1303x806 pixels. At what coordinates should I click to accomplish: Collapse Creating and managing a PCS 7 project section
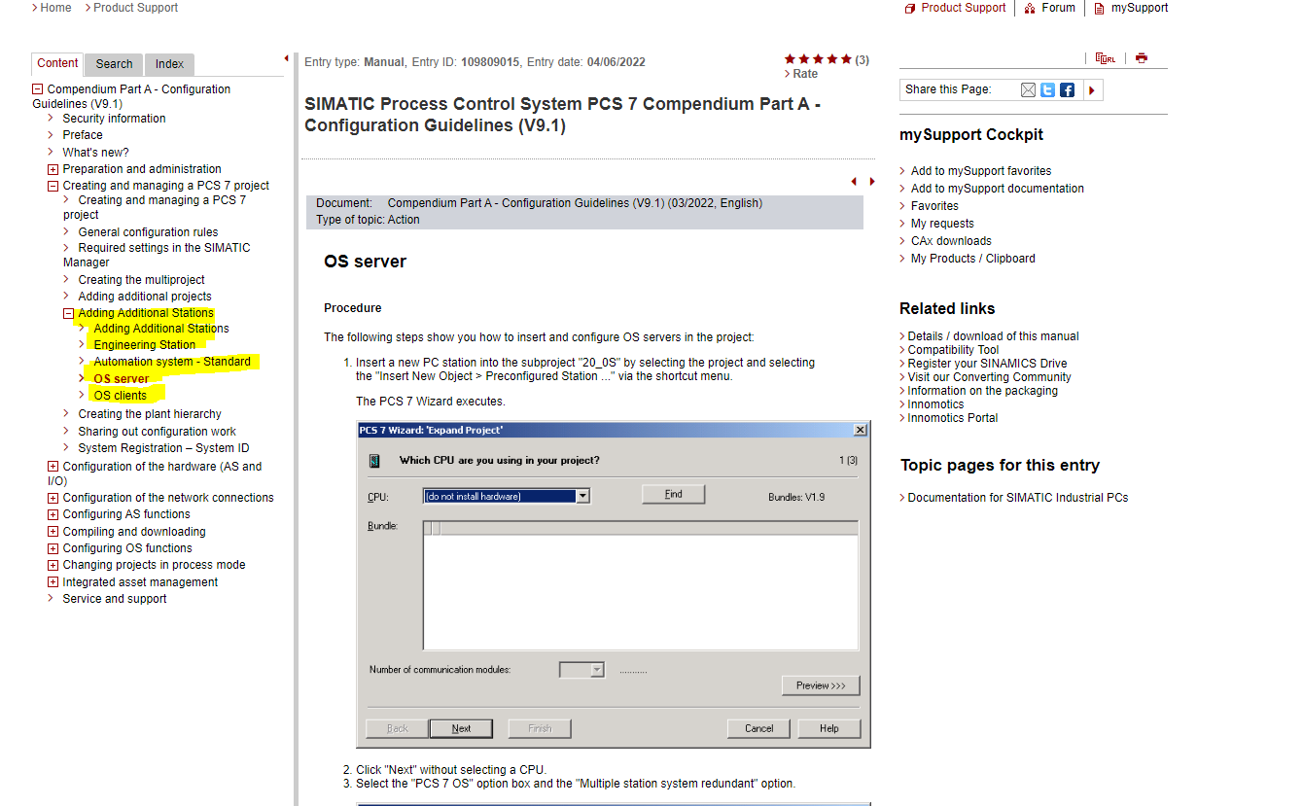(53, 186)
